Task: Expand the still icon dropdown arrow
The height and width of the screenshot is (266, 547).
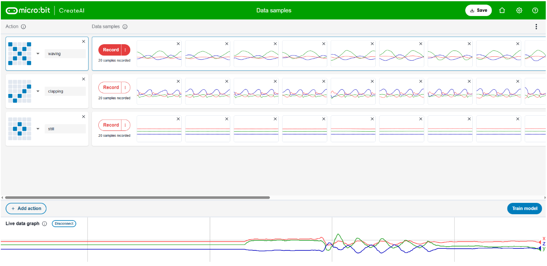Action: (x=38, y=129)
